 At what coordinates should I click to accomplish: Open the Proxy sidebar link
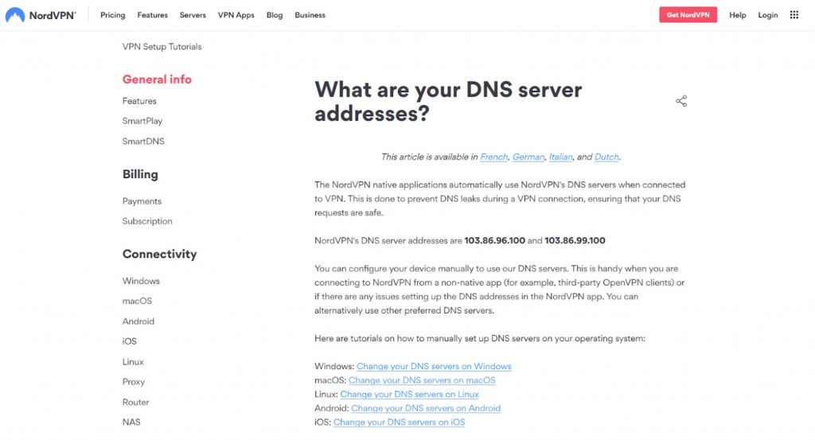click(x=134, y=382)
